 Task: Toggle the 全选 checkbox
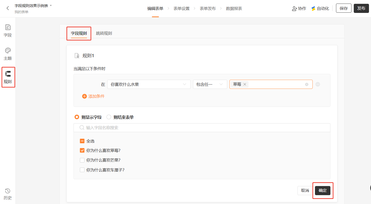click(x=82, y=141)
